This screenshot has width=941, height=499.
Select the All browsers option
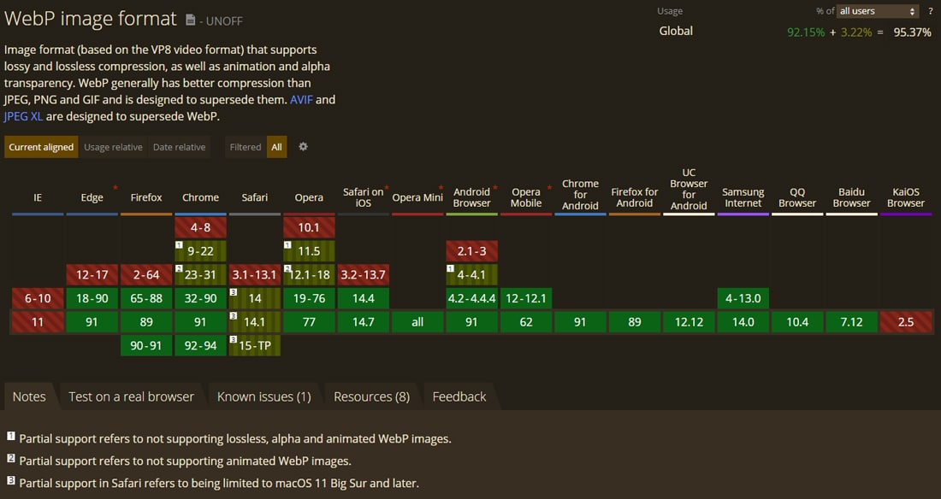(x=276, y=147)
